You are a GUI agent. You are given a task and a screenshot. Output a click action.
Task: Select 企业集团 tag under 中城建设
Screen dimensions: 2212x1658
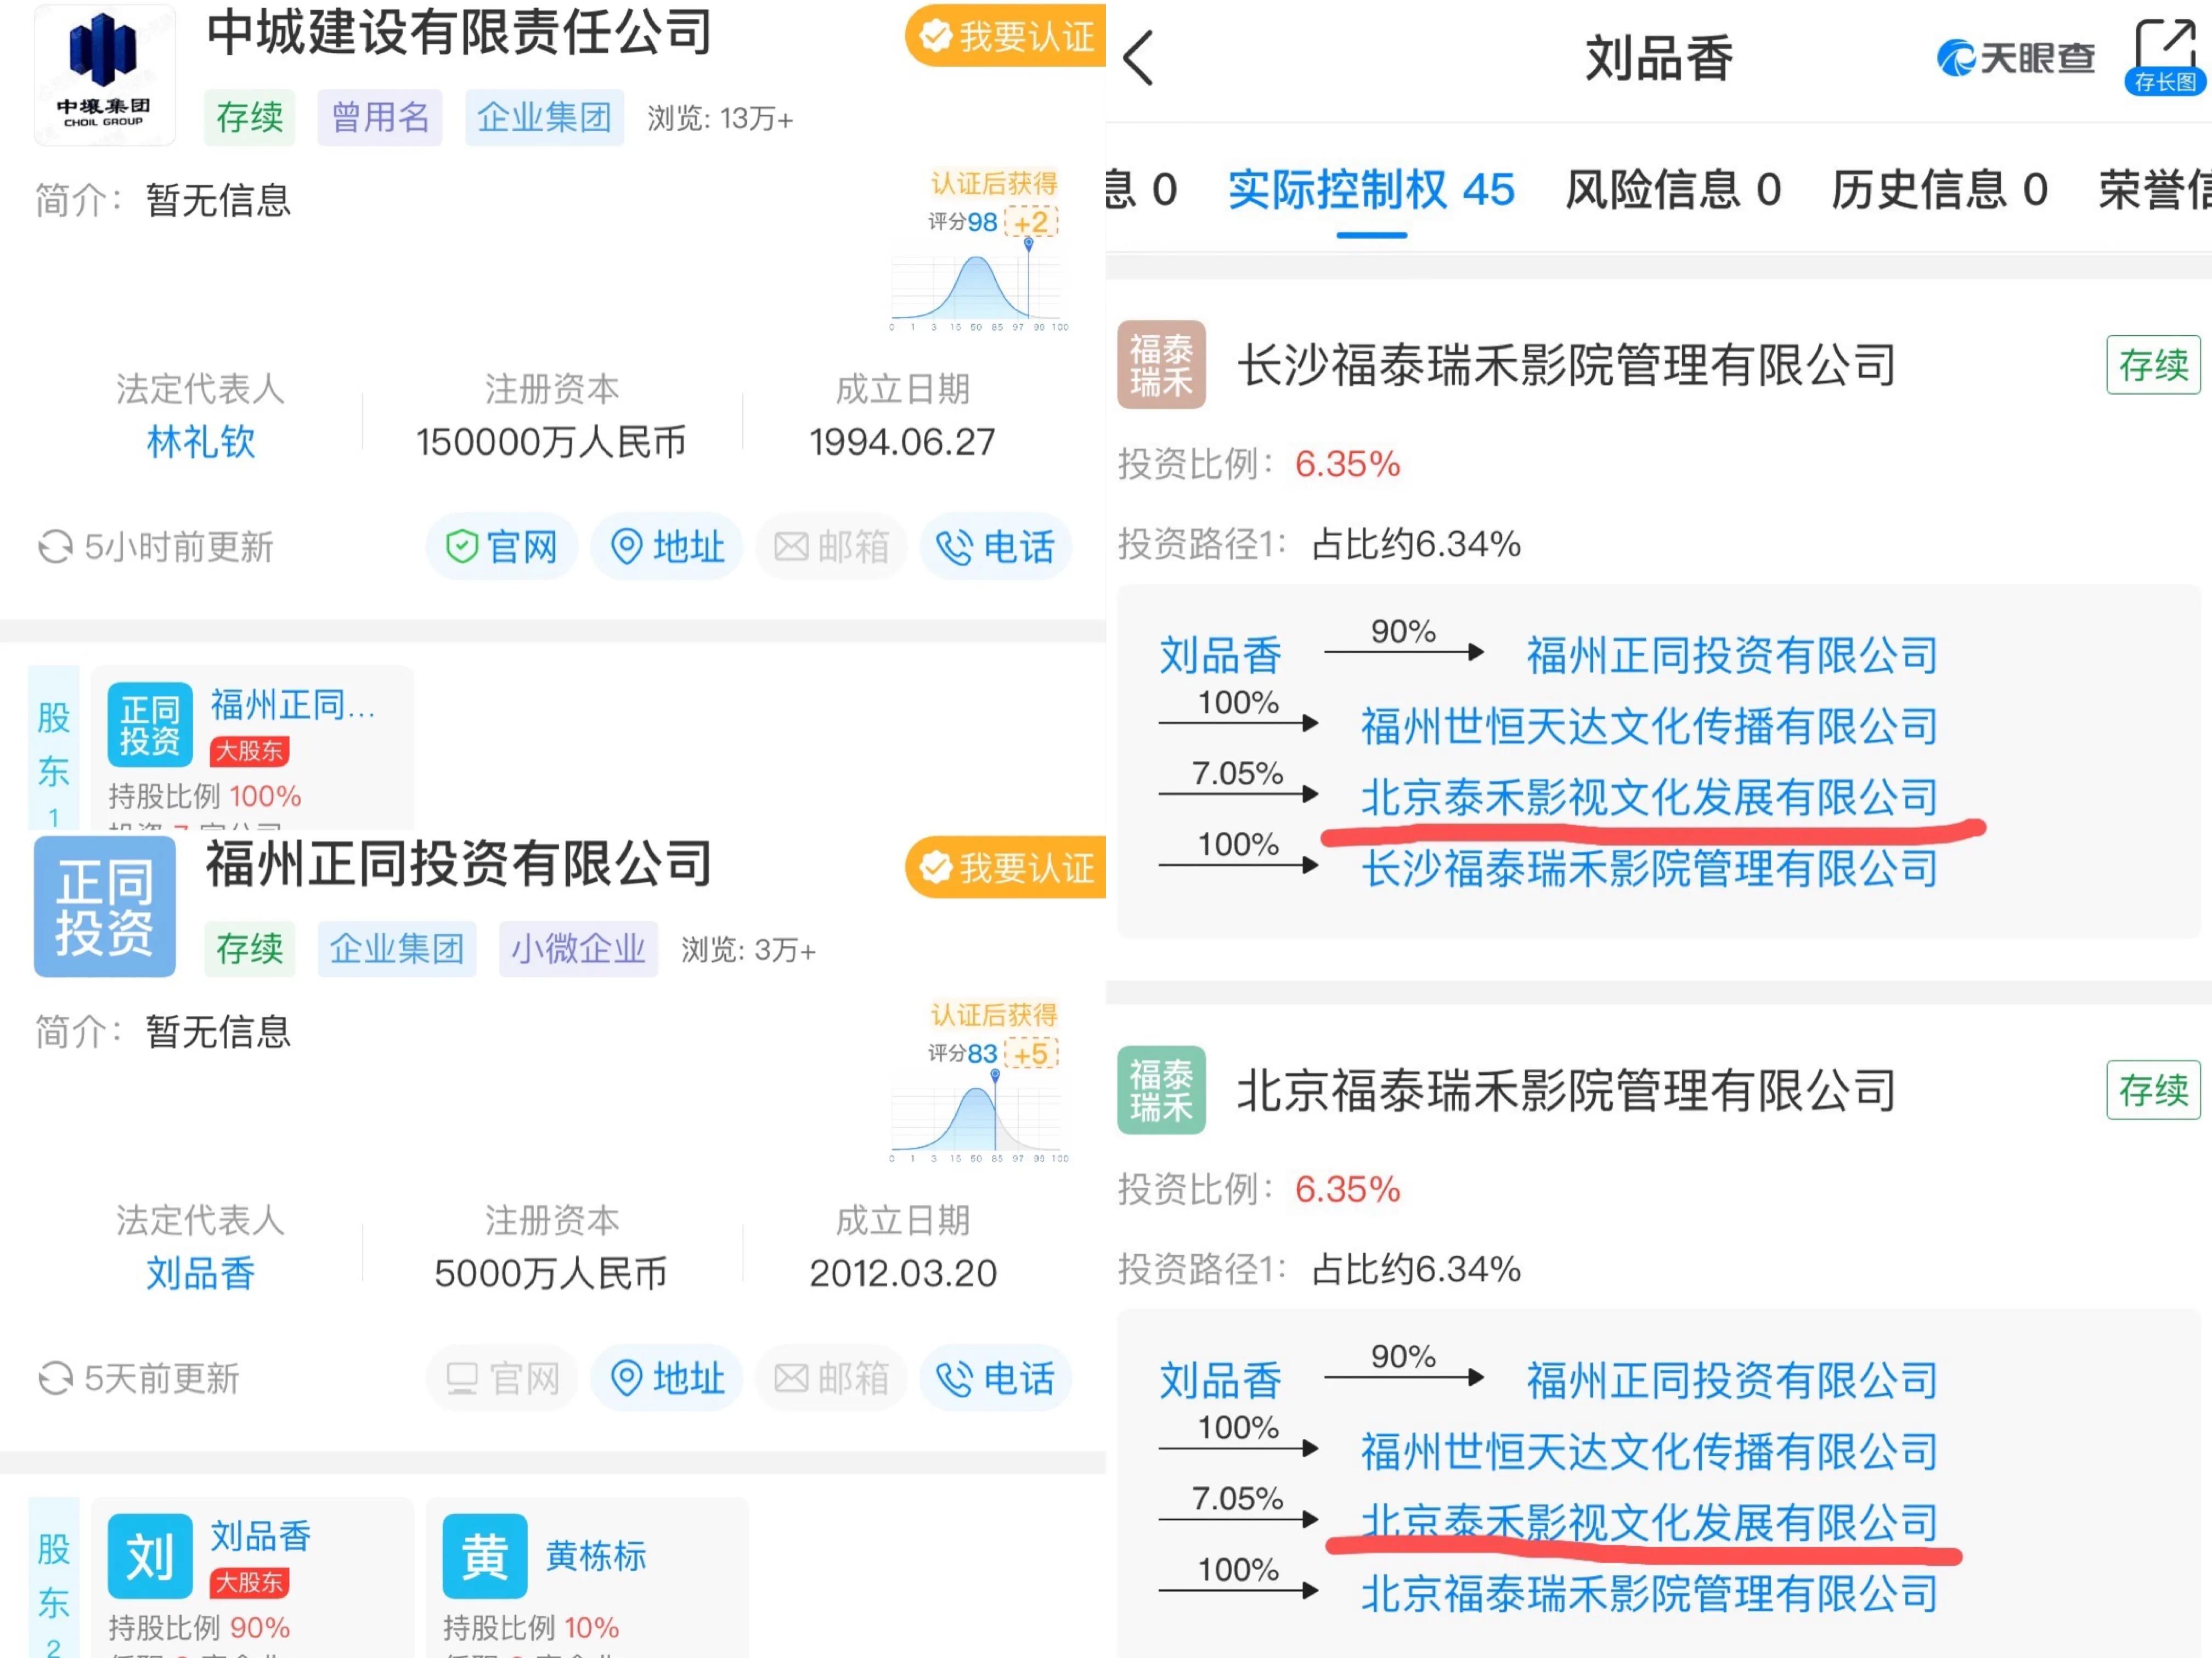point(544,117)
